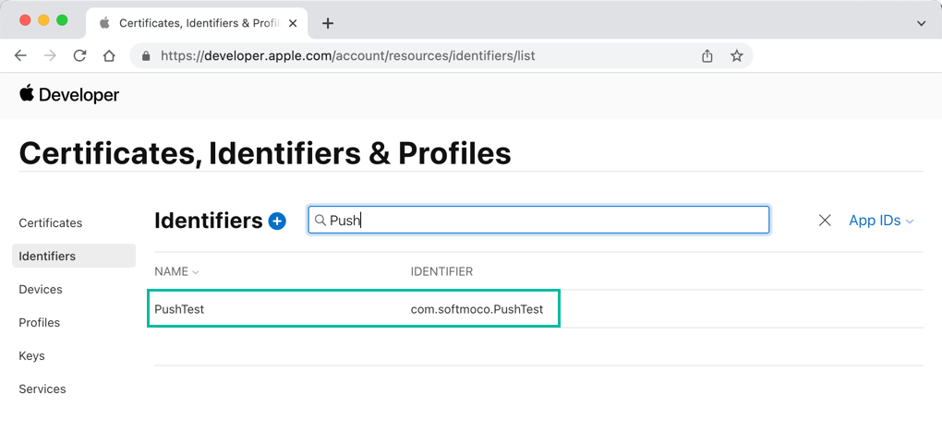Screen dimensions: 942x430
Task: Clear the search with the X icon
Action: coord(825,221)
